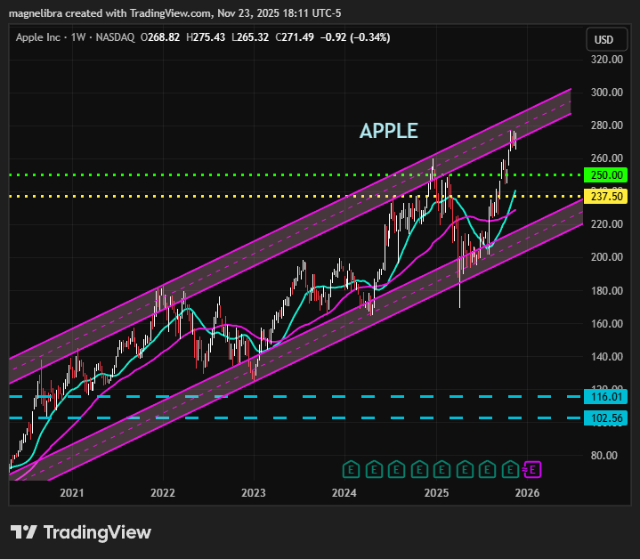640x559 pixels.
Task: Click the 2025 label on time axis
Action: pos(436,493)
